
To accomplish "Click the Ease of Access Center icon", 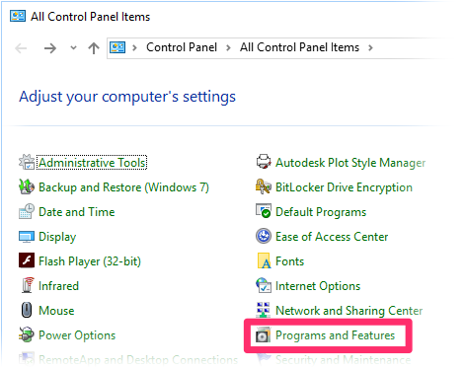I will click(264, 236).
